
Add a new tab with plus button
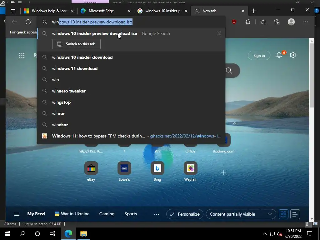(x=253, y=11)
